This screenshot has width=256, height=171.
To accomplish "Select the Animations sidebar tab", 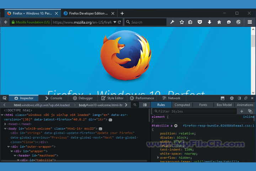I will pyautogui.click(x=245, y=105).
